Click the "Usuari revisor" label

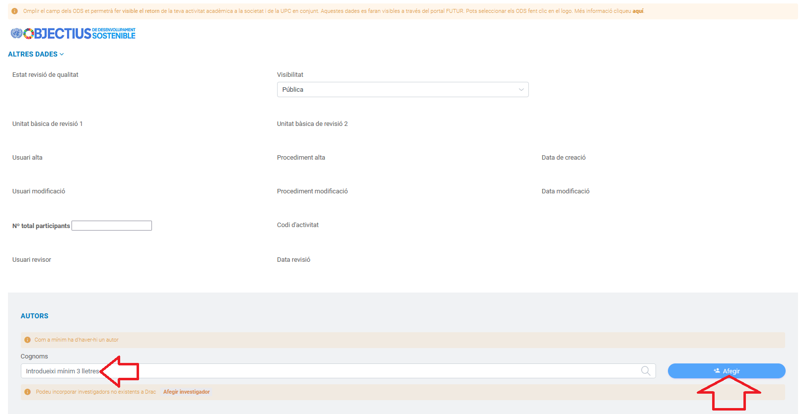[x=32, y=260]
